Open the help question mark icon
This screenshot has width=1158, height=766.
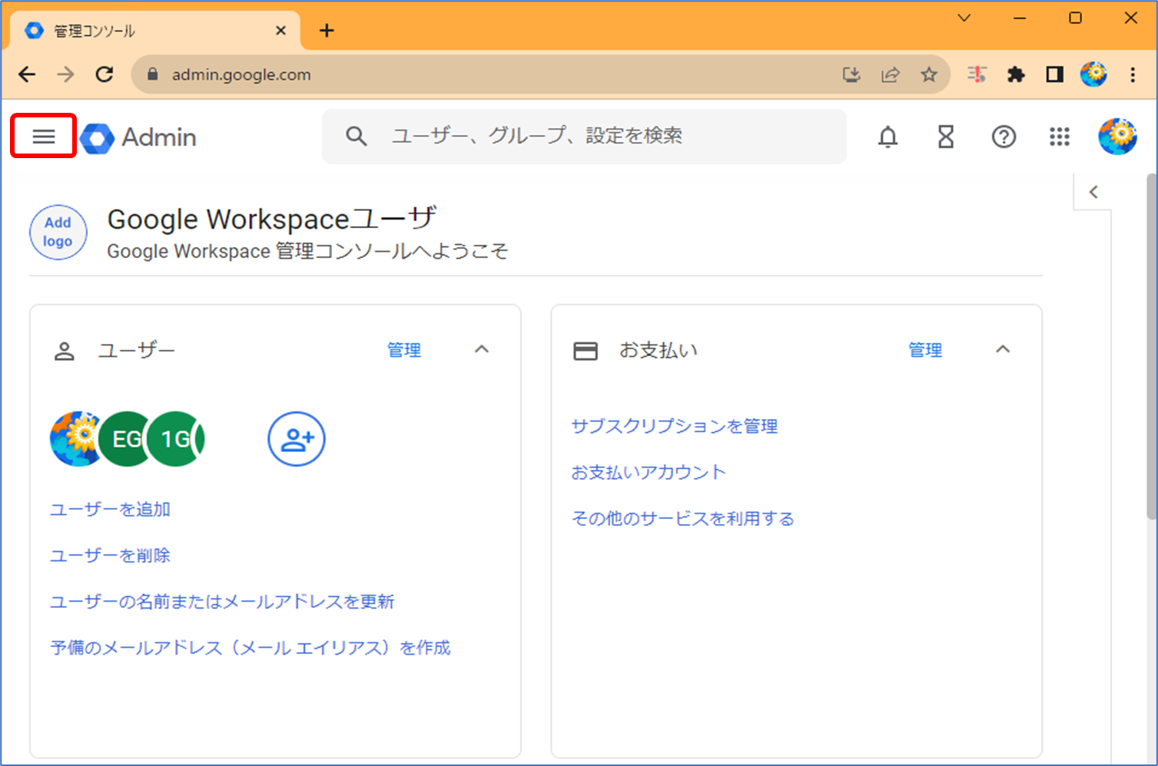[x=1004, y=137]
